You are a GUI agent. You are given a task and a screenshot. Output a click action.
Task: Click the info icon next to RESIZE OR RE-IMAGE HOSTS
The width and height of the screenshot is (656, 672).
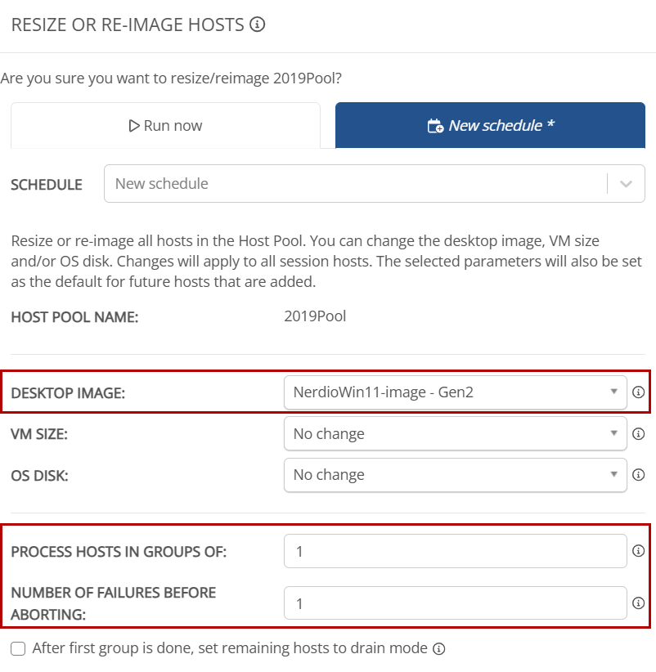258,25
